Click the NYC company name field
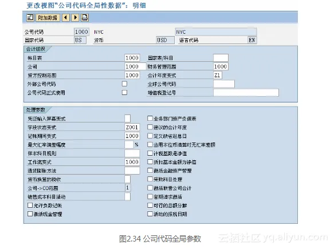This screenshot has height=249, width=334. 216,32
